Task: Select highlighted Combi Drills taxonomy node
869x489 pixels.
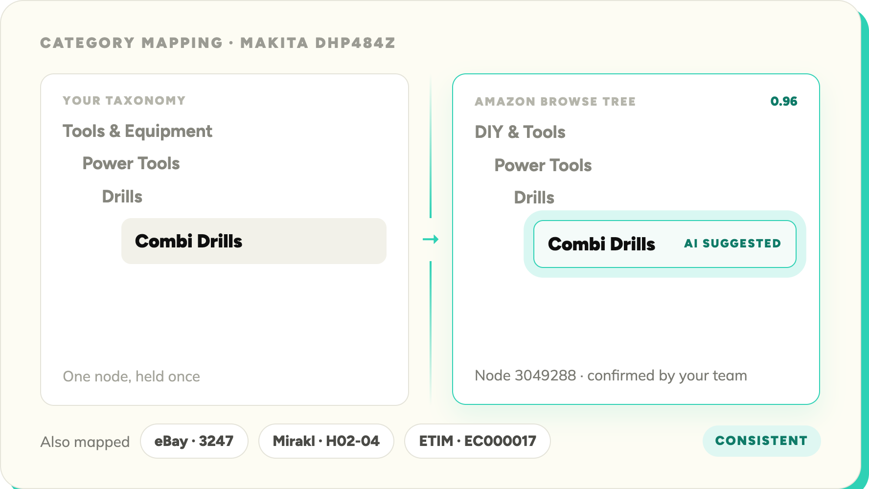Action: point(254,241)
